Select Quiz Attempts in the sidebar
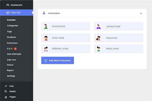This screenshot has width=152, height=101. 14,54
